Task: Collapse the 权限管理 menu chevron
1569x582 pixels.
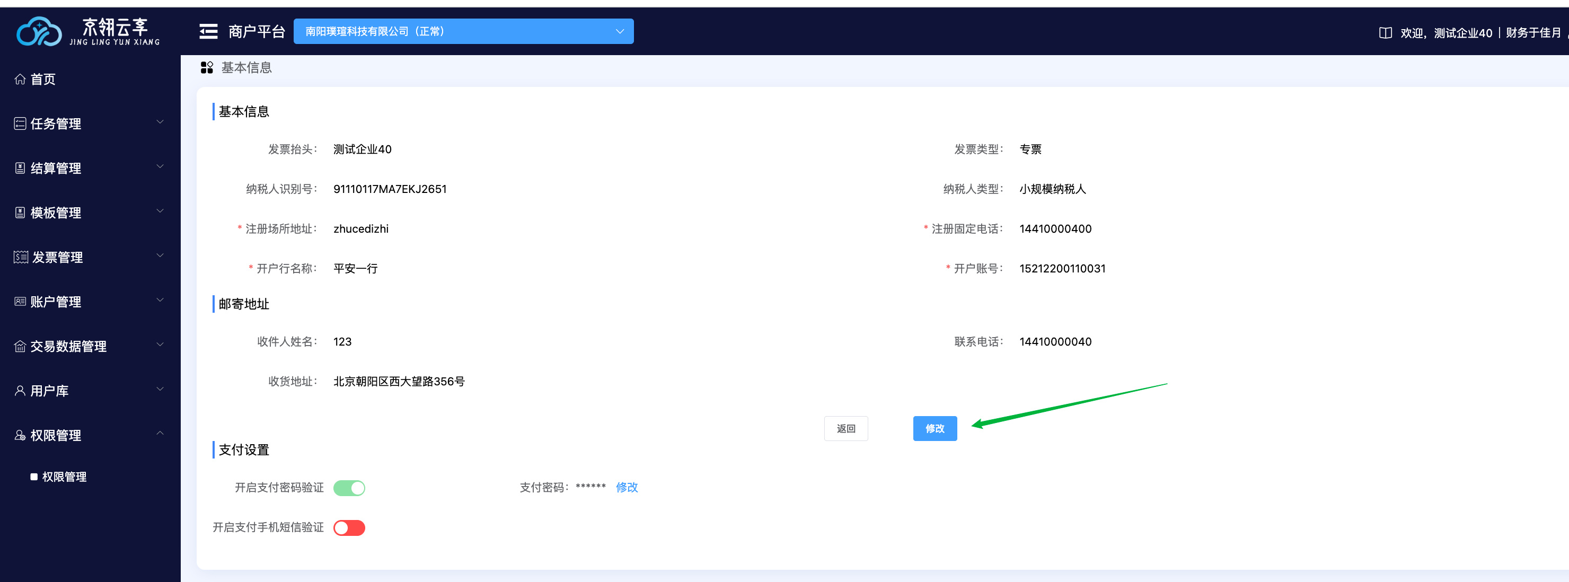Action: (x=160, y=434)
